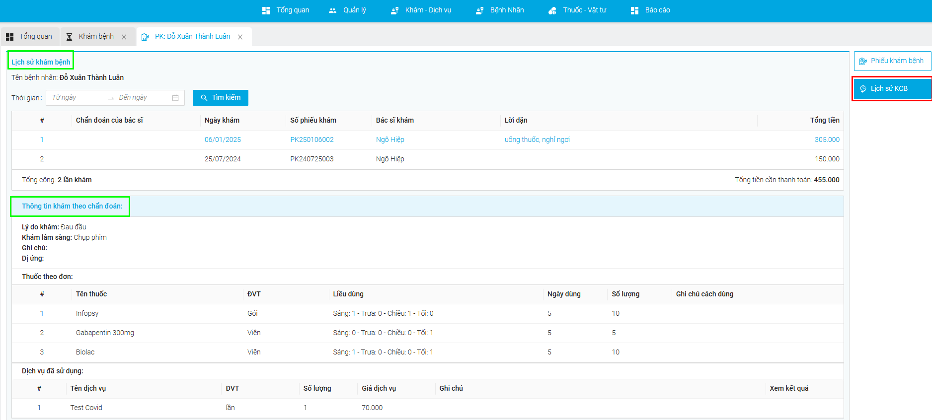Screen dimensions: 932x420
Task: Open the calendar picker icon
Action: click(x=175, y=98)
